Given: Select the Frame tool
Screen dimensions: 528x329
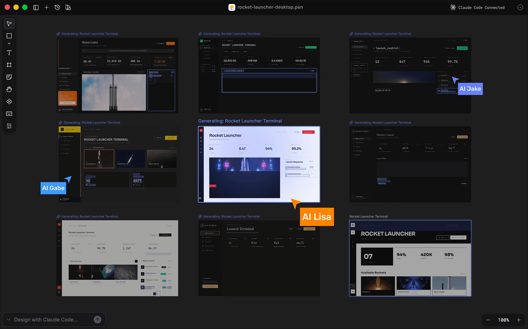Looking at the screenshot, I should tap(9, 65).
